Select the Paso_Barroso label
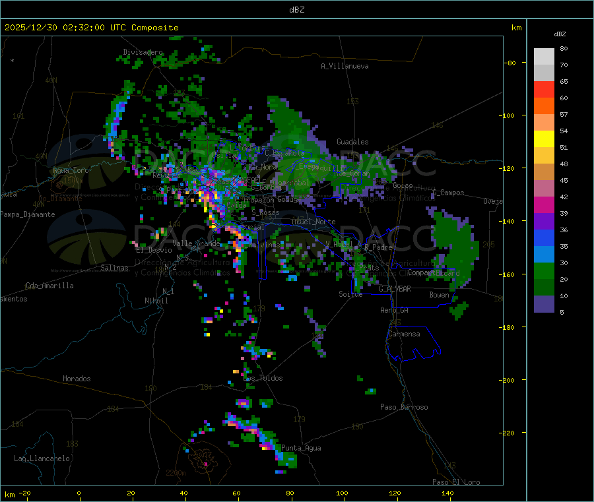Viewport: 594px width, 502px height. (404, 407)
